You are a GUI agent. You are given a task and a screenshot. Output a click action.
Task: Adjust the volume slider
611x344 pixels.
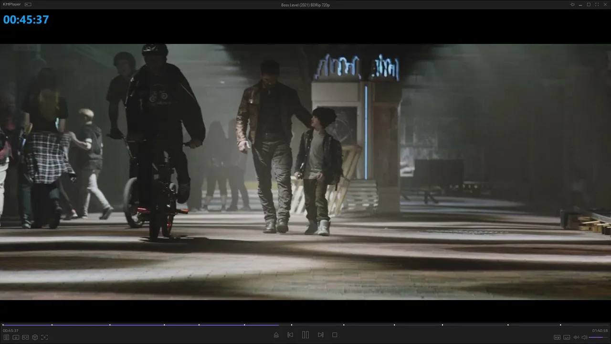coord(599,337)
